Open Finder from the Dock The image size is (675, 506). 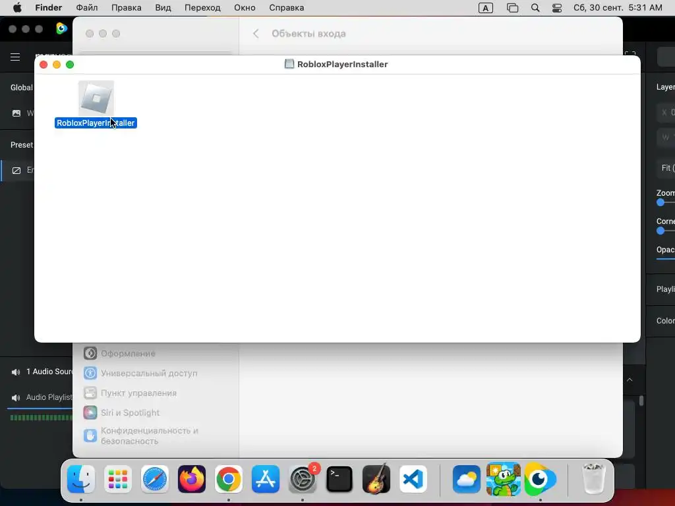(81, 479)
